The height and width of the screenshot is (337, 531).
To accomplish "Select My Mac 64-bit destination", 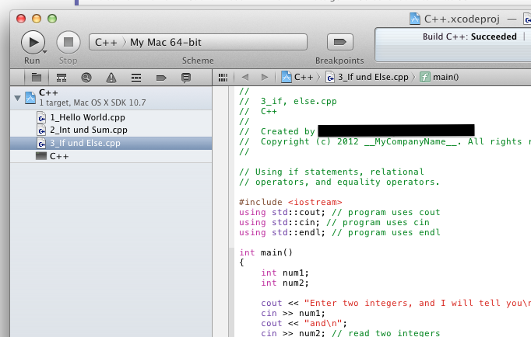I will (x=166, y=42).
